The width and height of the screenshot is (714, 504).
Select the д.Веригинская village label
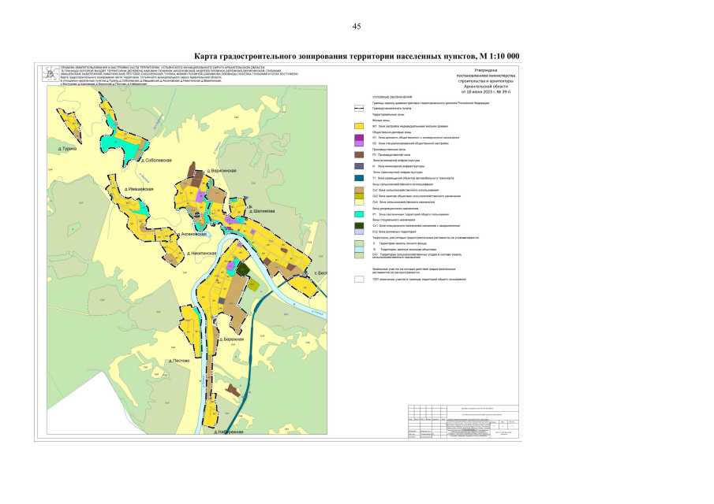pyautogui.click(x=222, y=170)
